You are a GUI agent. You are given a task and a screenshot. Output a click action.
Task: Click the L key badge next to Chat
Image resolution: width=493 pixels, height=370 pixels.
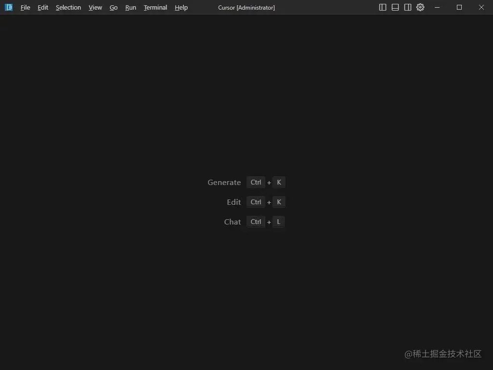coord(278,222)
